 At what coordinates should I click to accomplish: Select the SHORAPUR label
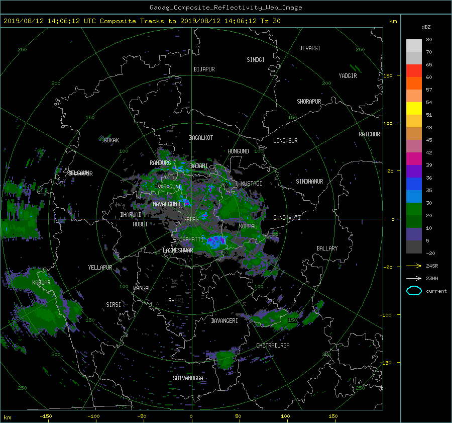[309, 102]
